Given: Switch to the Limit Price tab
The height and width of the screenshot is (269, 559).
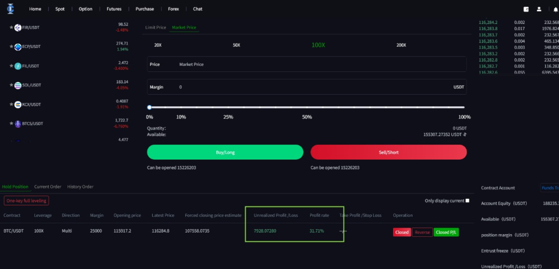Looking at the screenshot, I should 156,27.
